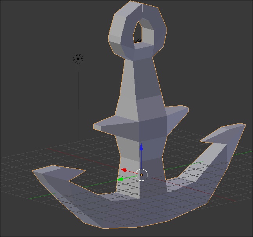The height and width of the screenshot is (237, 253).
Task: Click the left tip of the anchor crossbar
Action: pos(98,127)
